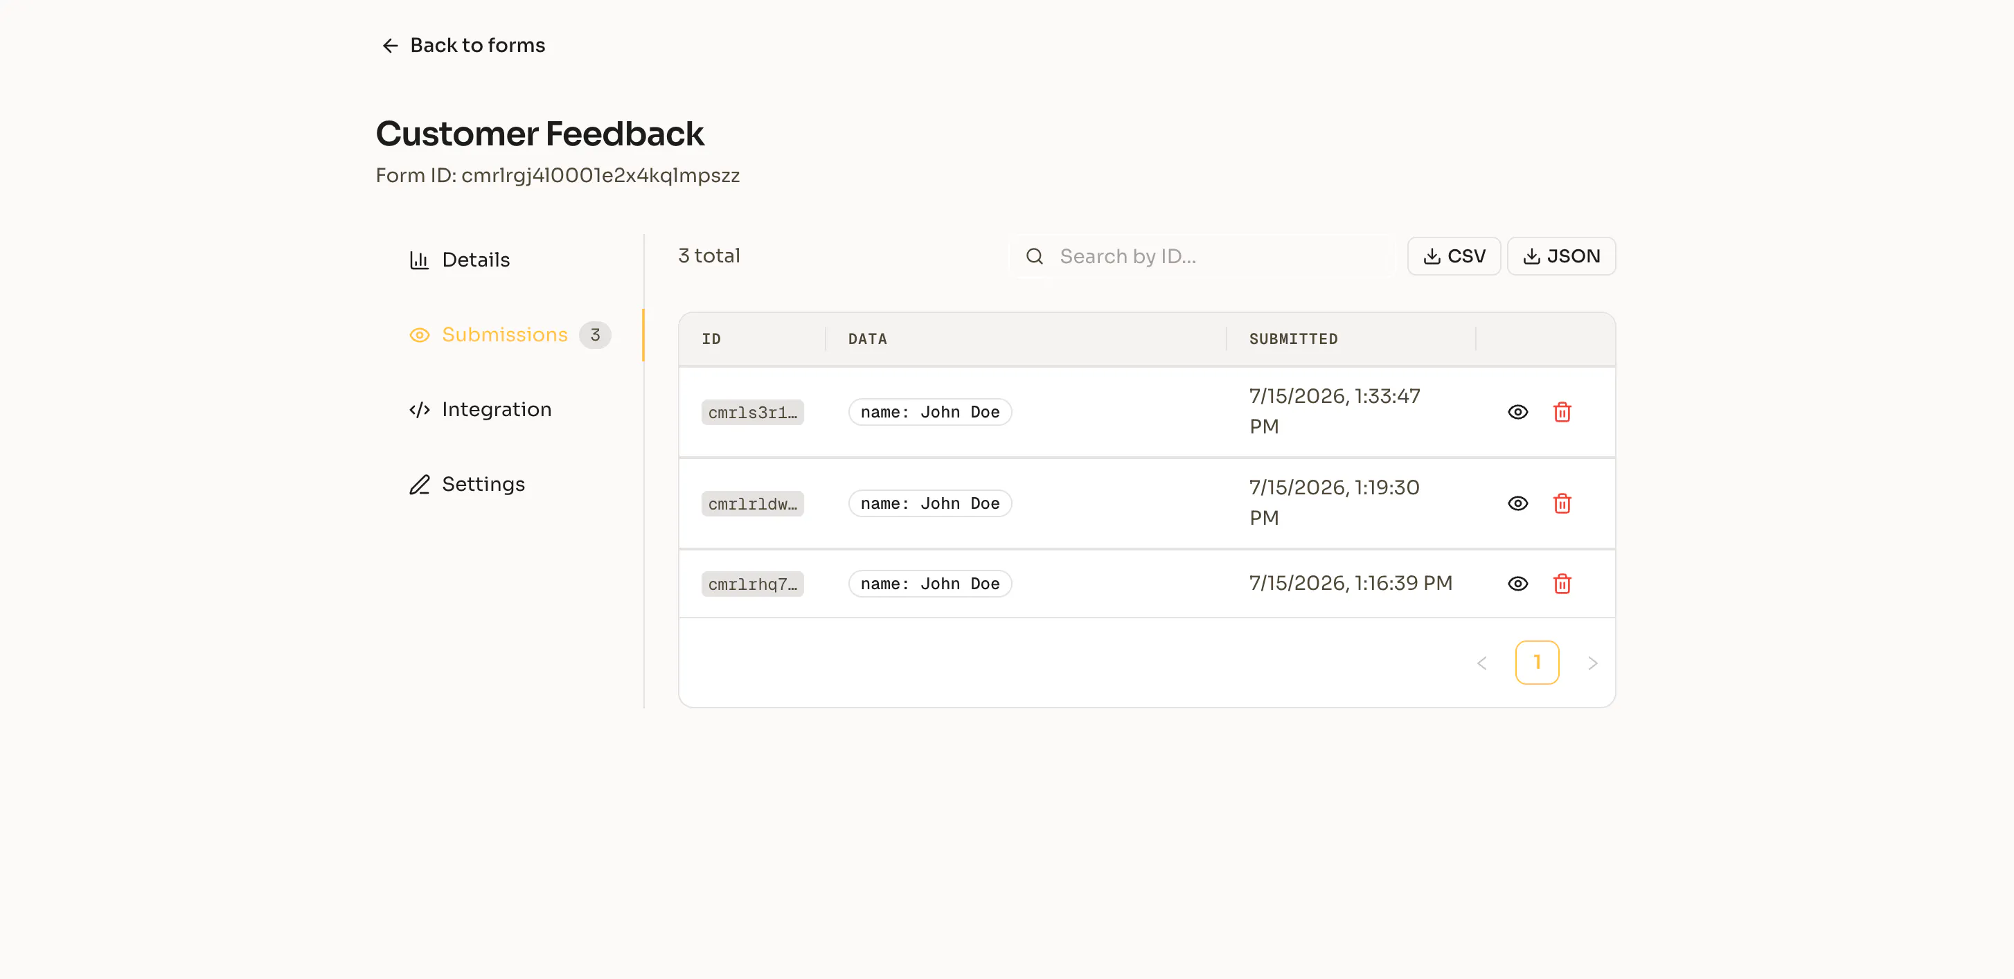The width and height of the screenshot is (2014, 979).
Task: Click the Form ID text
Action: pyautogui.click(x=558, y=176)
